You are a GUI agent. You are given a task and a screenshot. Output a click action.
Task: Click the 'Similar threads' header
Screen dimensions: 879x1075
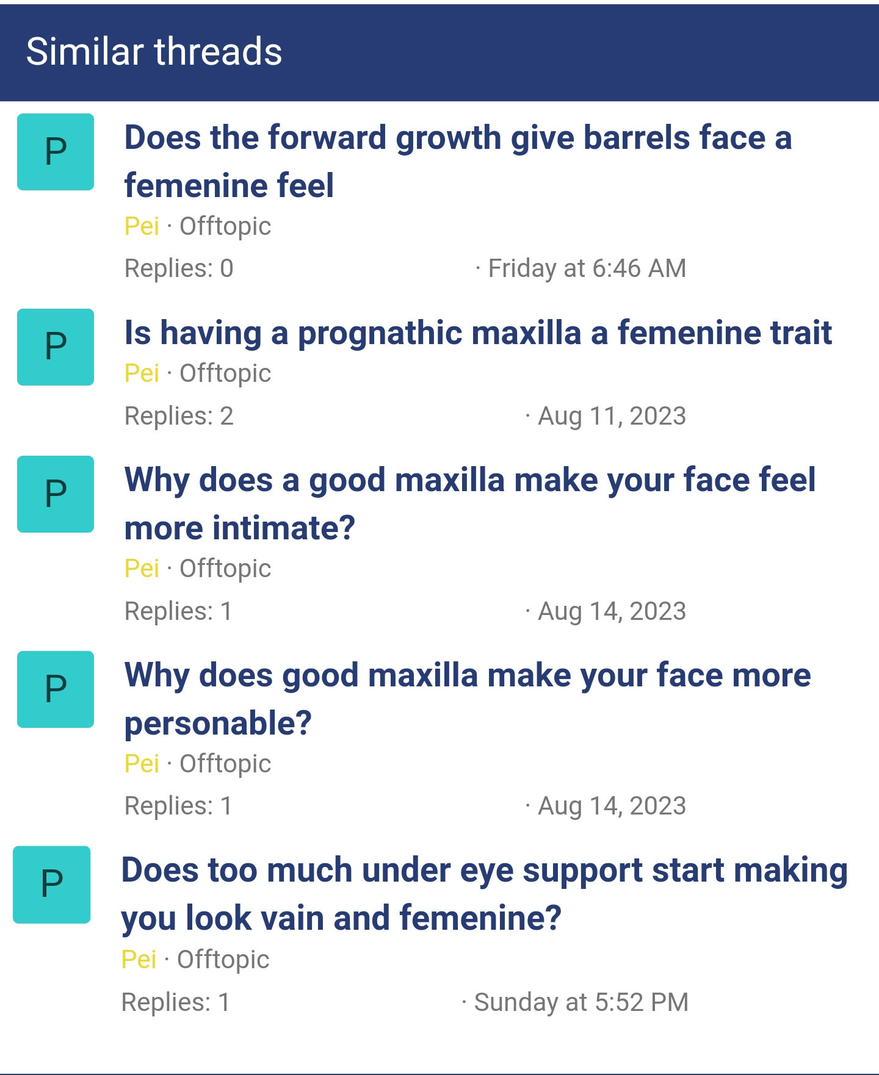(154, 51)
